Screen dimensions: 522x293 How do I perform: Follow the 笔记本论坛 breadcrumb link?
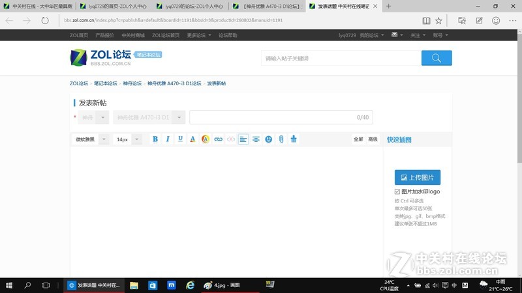click(x=106, y=83)
